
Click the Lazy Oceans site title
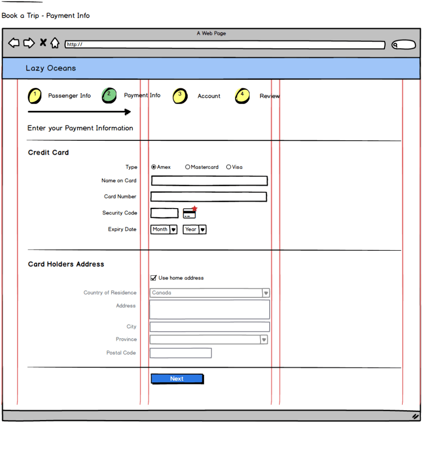click(x=51, y=68)
